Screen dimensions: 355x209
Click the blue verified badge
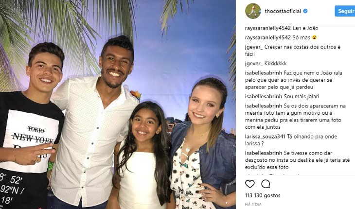point(305,11)
